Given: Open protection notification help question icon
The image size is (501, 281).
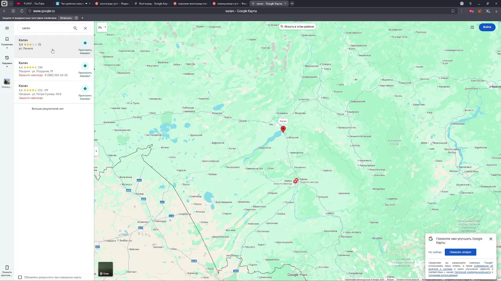Looking at the screenshot, I should click(x=76, y=18).
